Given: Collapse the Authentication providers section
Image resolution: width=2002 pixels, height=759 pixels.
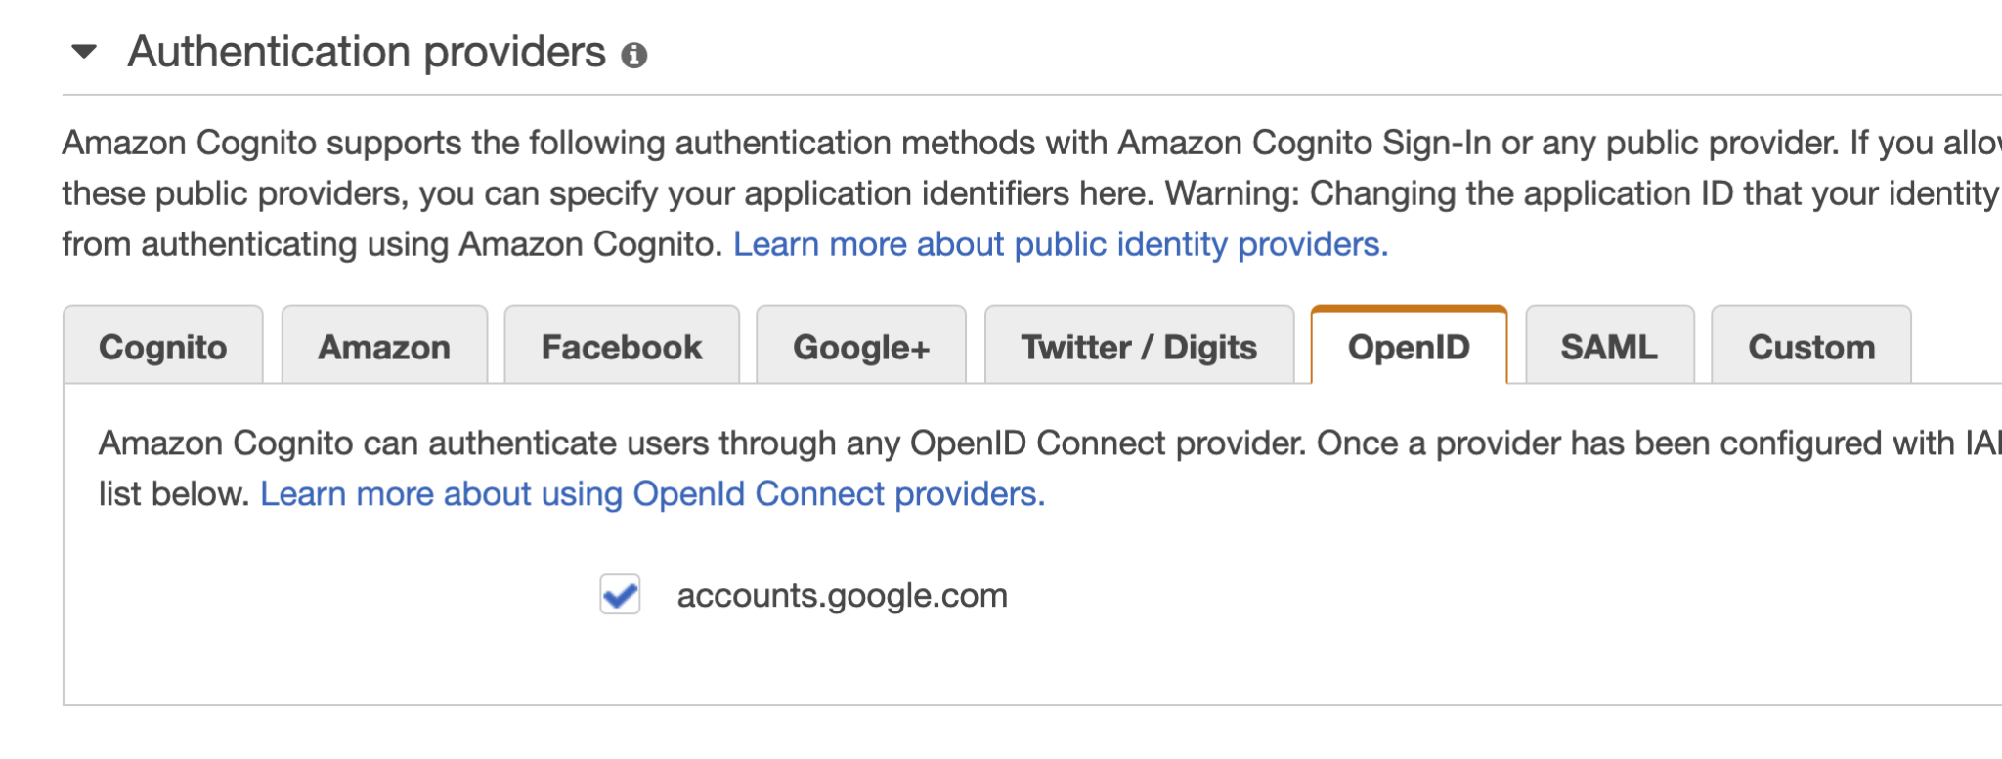Looking at the screenshot, I should click(x=85, y=52).
